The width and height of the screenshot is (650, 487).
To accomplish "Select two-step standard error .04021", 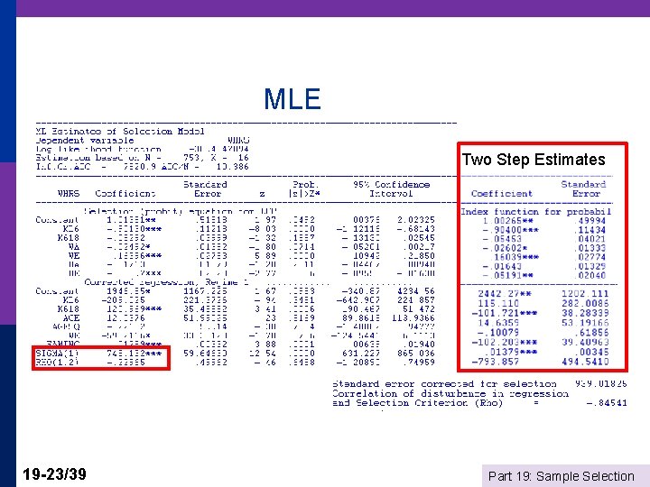I will 590,239.
